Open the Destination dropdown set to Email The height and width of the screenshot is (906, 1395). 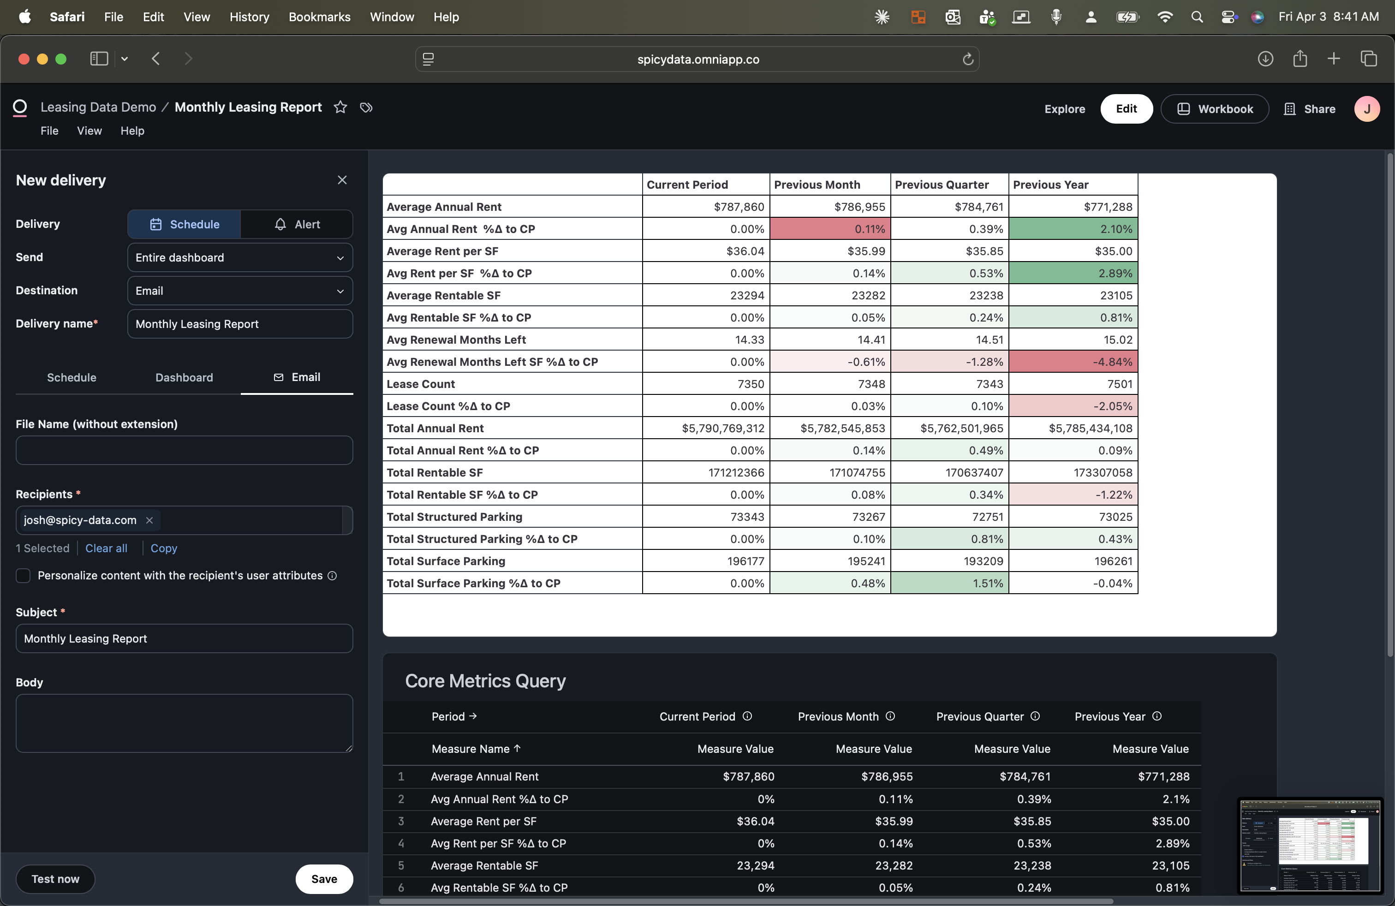[x=239, y=290]
